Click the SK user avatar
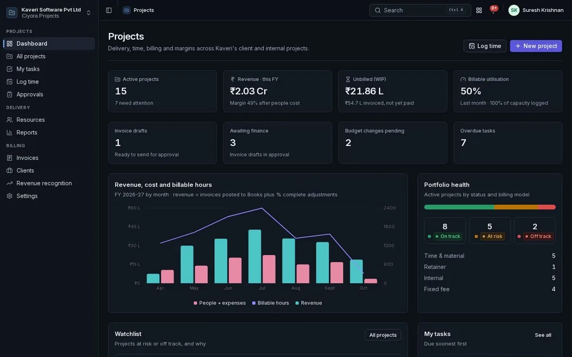This screenshot has width=572, height=357. 514,10
